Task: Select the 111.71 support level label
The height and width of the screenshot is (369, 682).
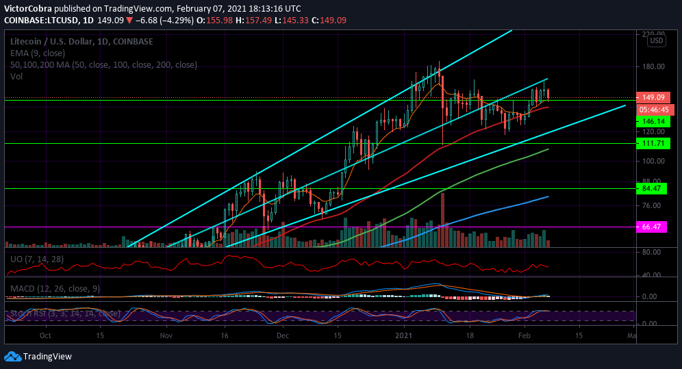Action: pyautogui.click(x=653, y=144)
